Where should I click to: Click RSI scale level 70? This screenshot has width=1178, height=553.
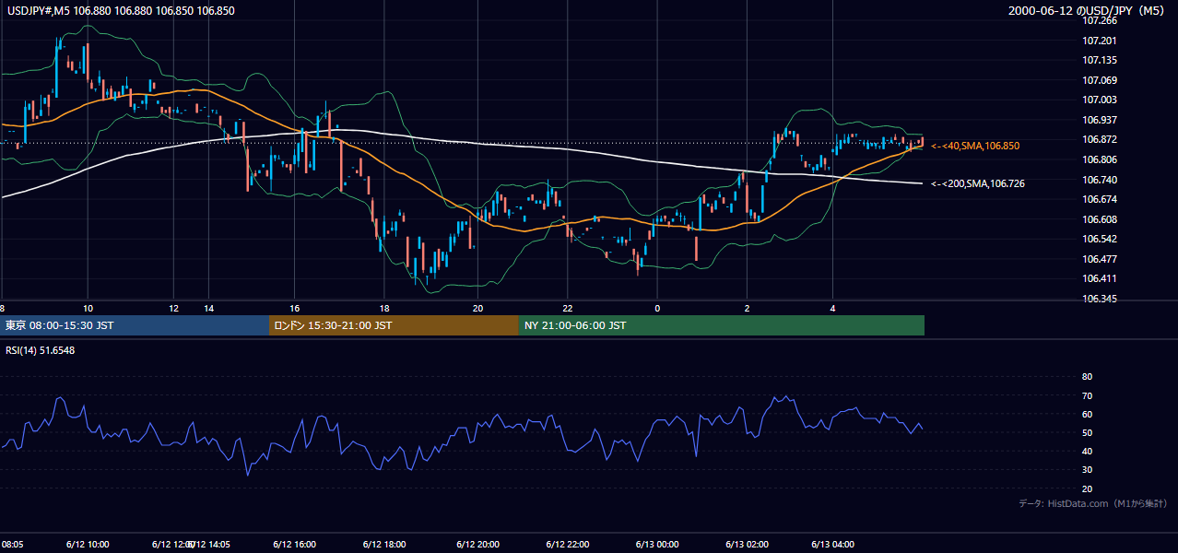pos(1087,395)
